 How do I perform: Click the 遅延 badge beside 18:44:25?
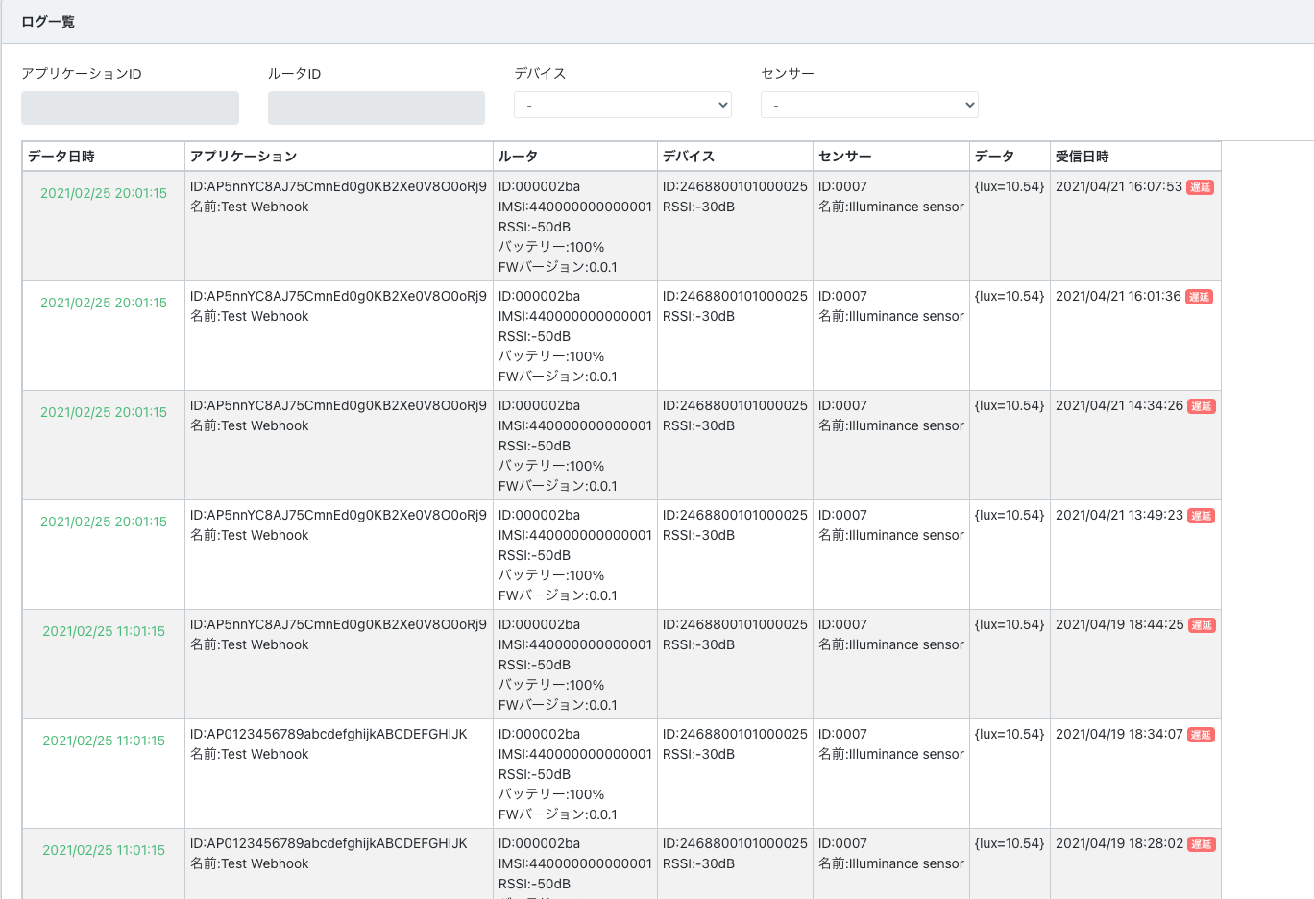(1202, 625)
